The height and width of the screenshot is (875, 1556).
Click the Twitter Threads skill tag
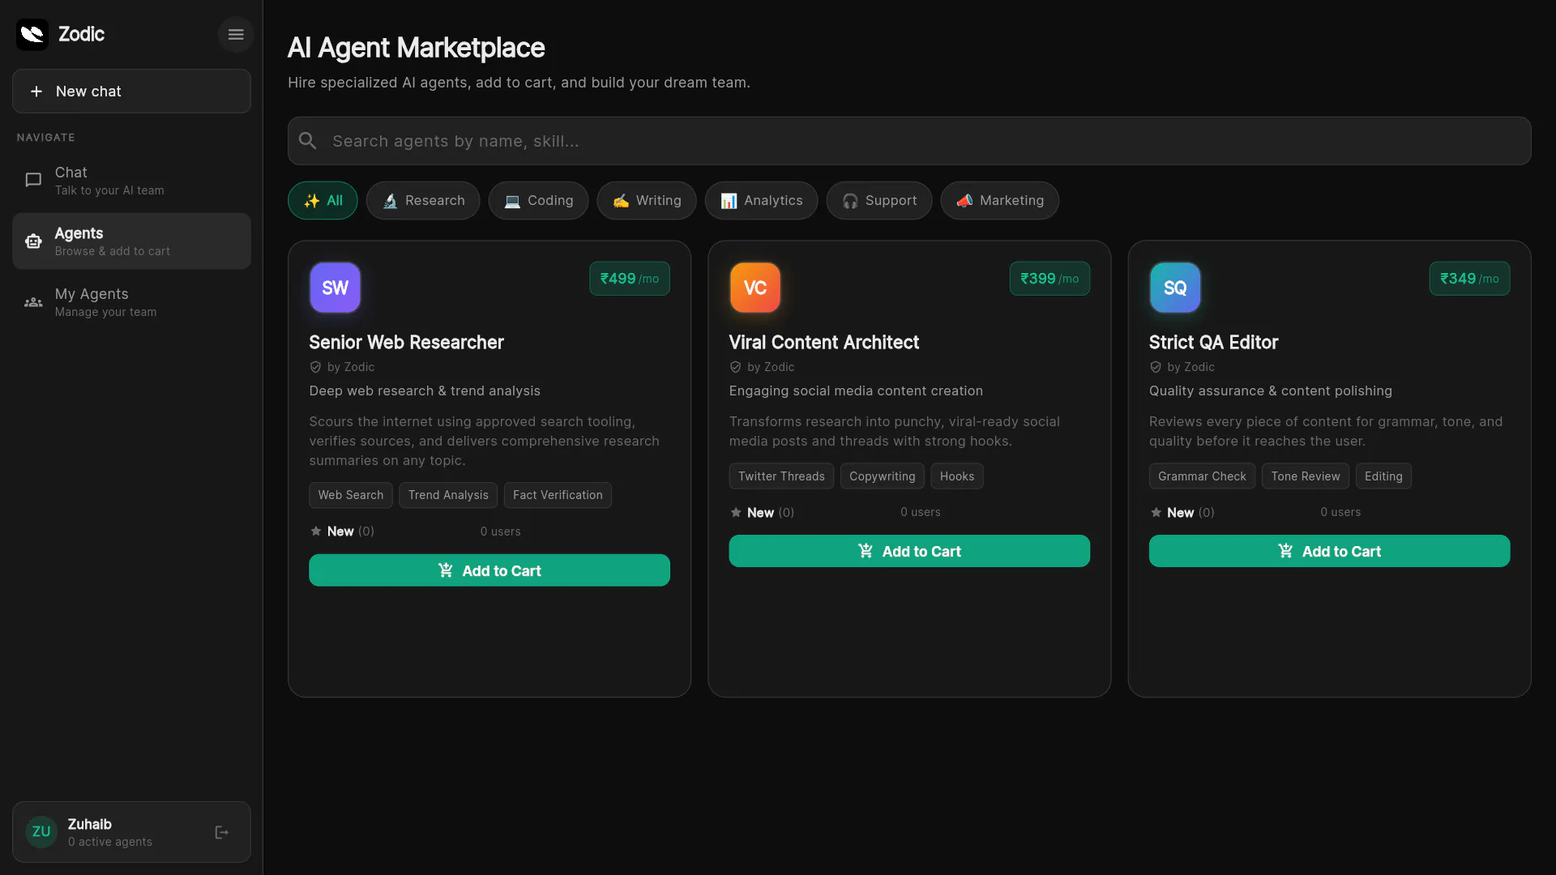[x=781, y=476]
